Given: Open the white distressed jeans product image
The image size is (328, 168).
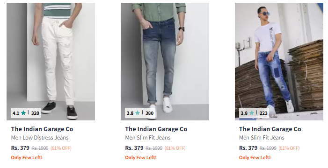Looking at the screenshot, I should coord(51,61).
